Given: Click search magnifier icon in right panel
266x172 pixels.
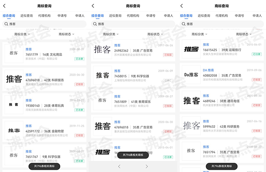Looking at the screenshot, I should pyautogui.click(x=184, y=24).
